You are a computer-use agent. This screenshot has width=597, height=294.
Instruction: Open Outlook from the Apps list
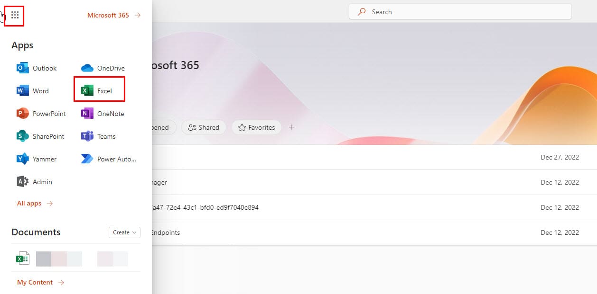click(x=37, y=68)
